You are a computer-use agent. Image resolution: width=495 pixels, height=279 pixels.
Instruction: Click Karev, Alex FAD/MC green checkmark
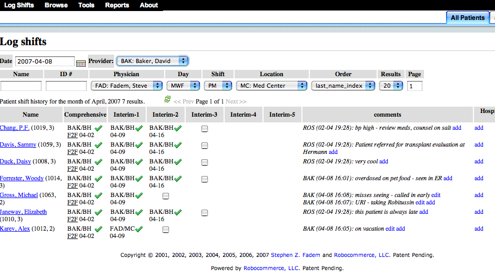139,229
